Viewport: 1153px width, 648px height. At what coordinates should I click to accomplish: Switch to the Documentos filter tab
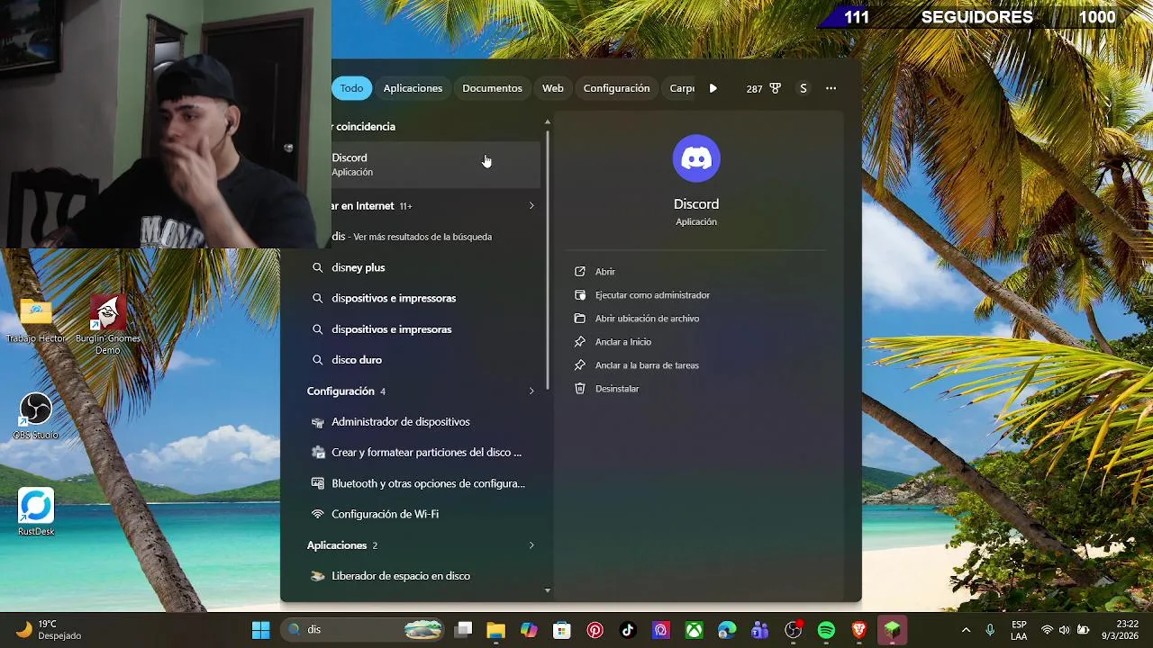492,88
